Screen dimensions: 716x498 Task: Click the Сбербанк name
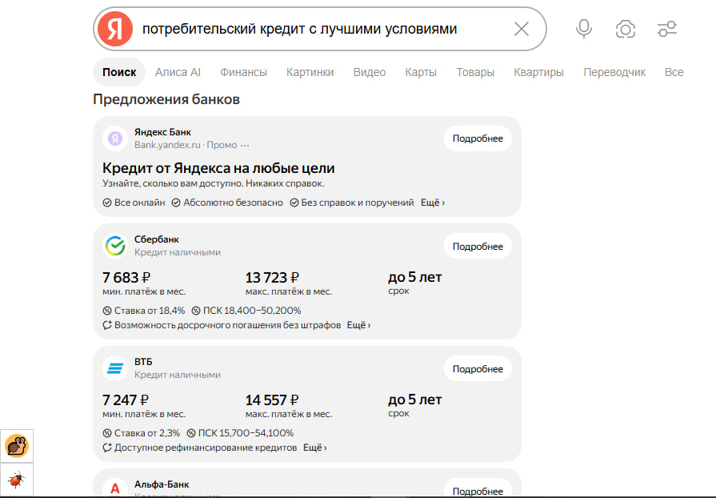coord(157,239)
